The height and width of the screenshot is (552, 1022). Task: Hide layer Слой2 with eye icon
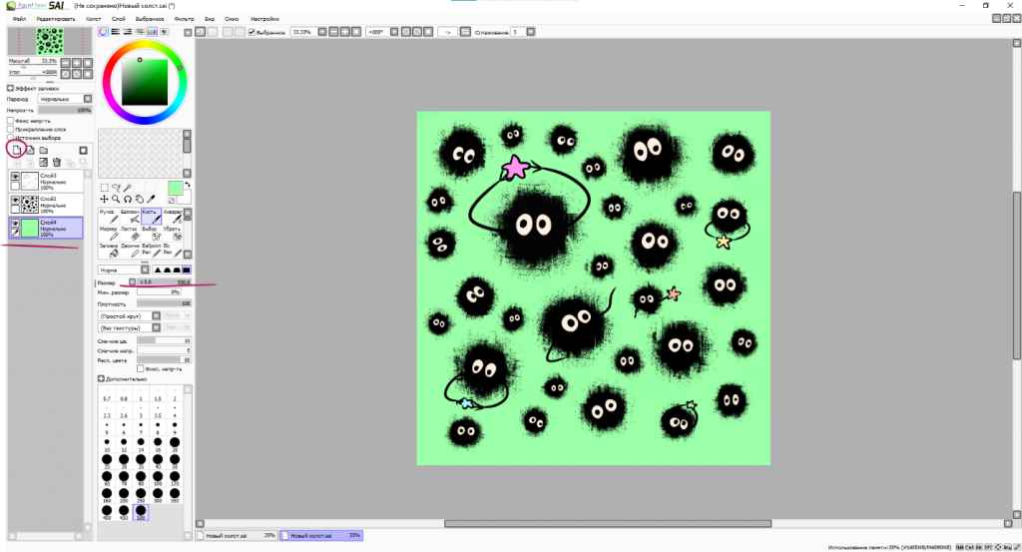click(x=15, y=200)
